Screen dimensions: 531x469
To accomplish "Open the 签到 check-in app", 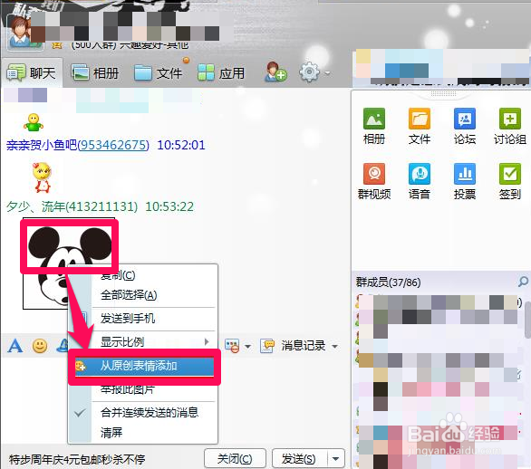I will [510, 181].
